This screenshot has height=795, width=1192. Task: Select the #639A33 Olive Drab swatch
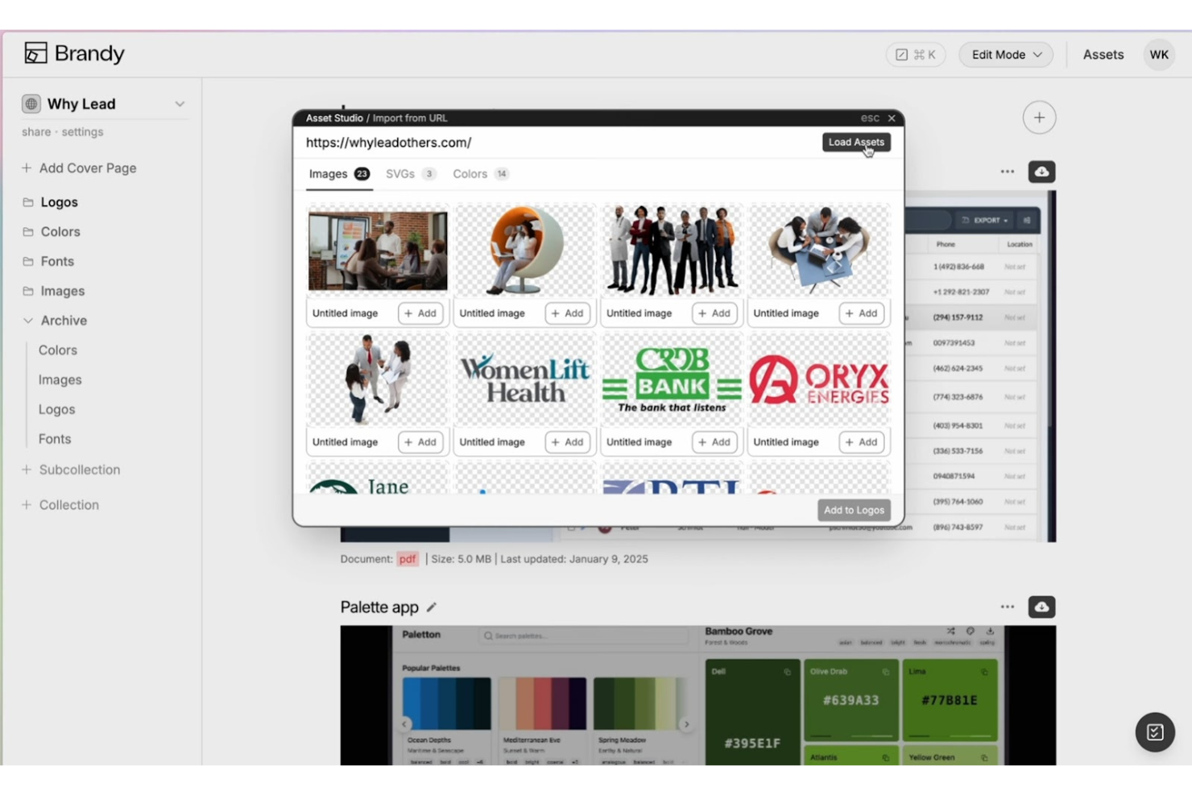tap(851, 700)
